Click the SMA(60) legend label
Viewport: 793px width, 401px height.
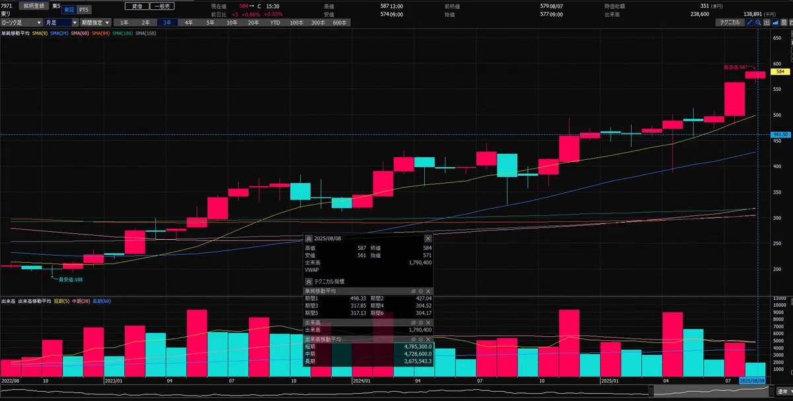80,33
